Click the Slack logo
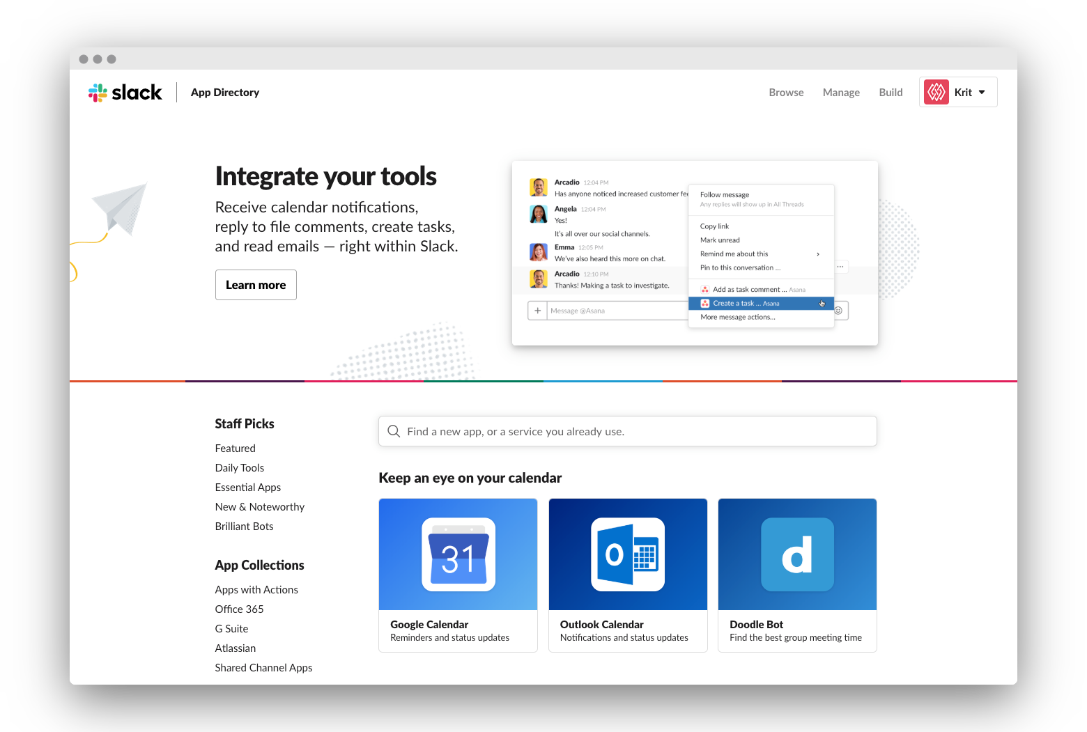This screenshot has width=1087, height=732. (125, 93)
